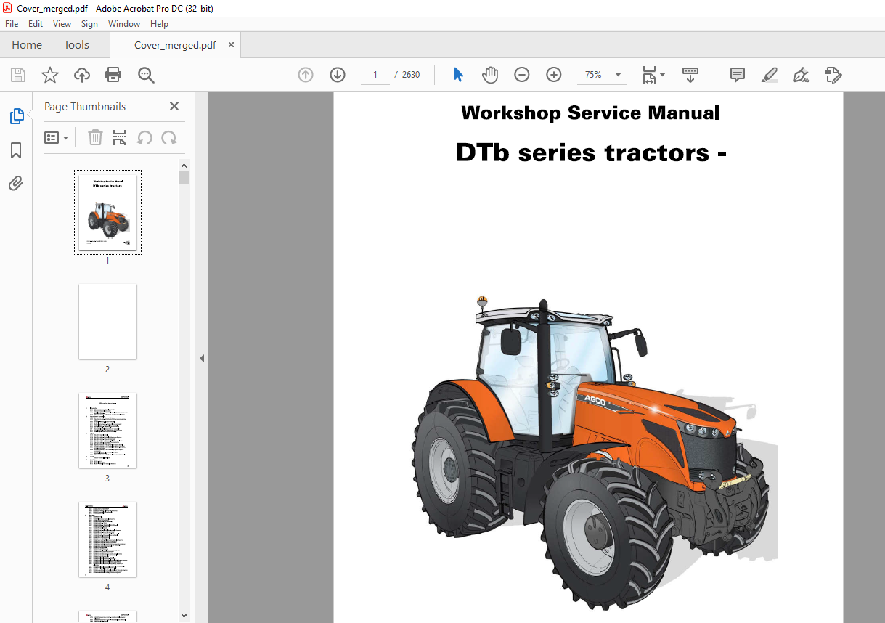This screenshot has width=885, height=623.
Task: Open the Help menu
Action: [x=159, y=24]
